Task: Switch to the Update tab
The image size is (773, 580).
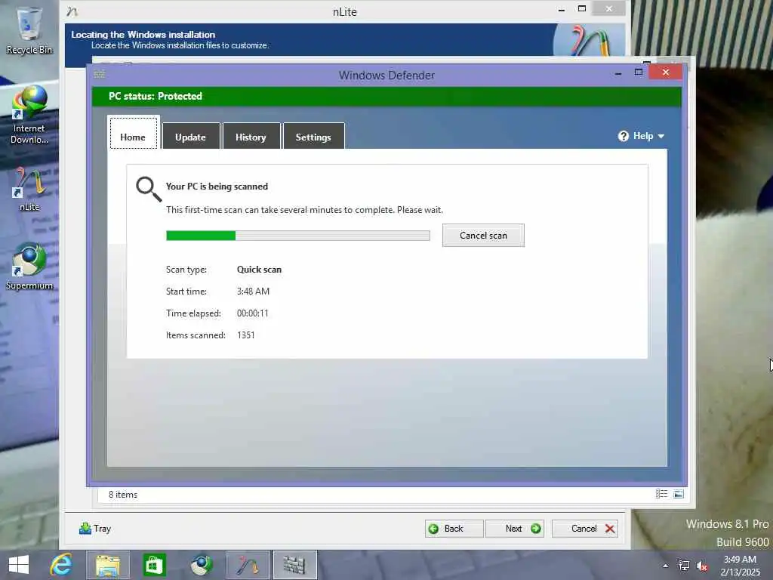Action: 191,136
